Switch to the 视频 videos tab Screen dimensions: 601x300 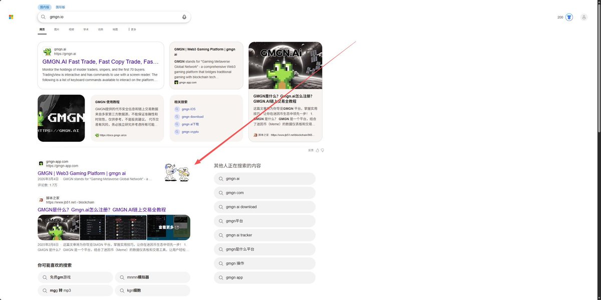click(x=71, y=30)
